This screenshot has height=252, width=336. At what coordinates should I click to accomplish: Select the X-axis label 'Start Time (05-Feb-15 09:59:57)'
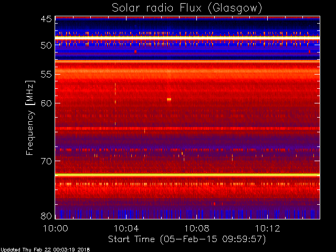click(187, 239)
